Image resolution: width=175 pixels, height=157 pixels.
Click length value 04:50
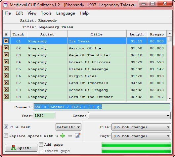[x=137, y=83]
